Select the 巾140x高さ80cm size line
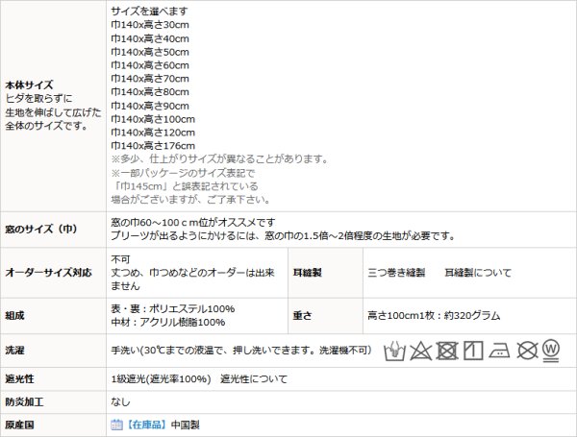Image resolution: width=577 pixels, height=437 pixels. (x=150, y=92)
